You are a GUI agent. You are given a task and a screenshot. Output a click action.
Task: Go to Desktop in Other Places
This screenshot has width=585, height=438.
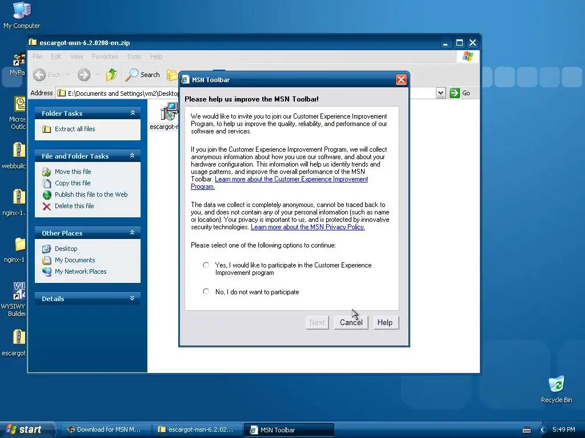coord(66,249)
